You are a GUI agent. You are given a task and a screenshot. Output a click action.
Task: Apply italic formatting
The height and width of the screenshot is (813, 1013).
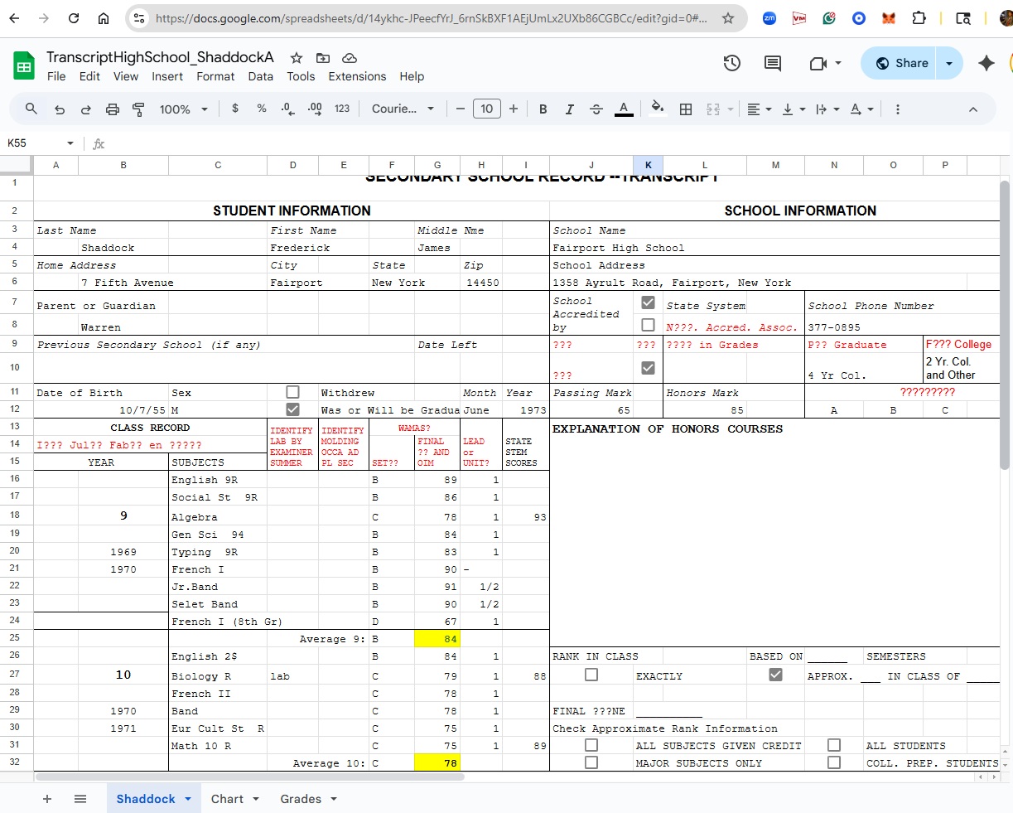click(x=569, y=109)
